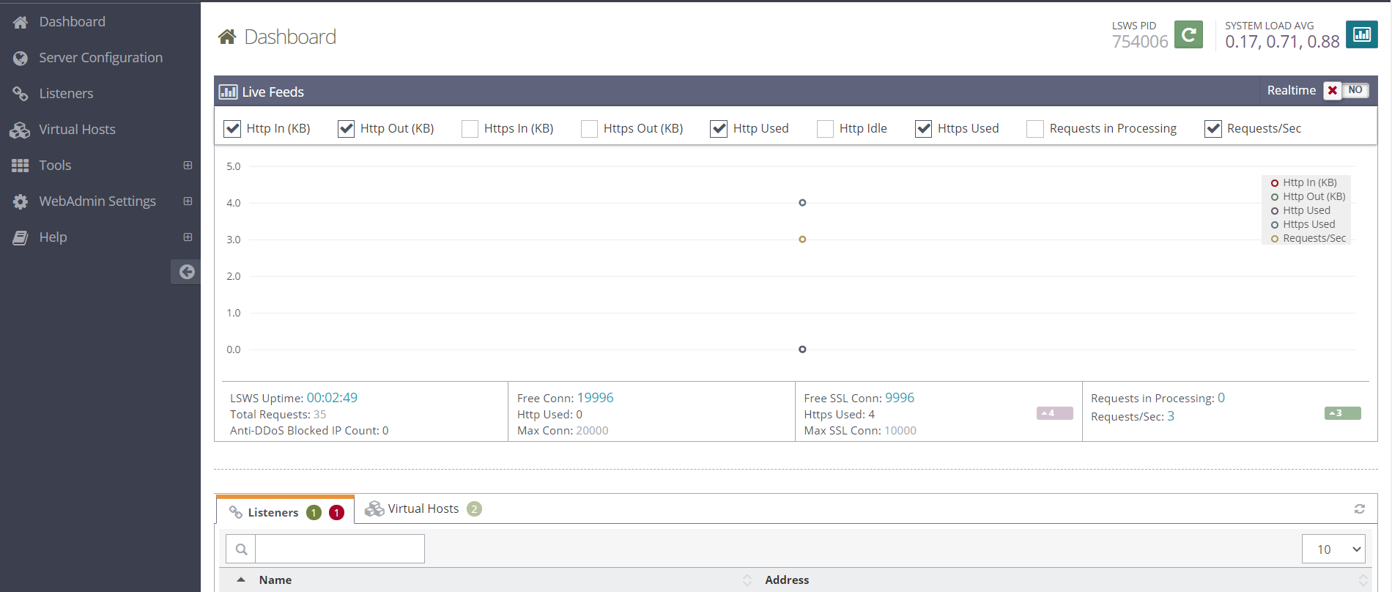The width and height of the screenshot is (1392, 592).
Task: Click the search magnifier icon
Action: click(241, 549)
